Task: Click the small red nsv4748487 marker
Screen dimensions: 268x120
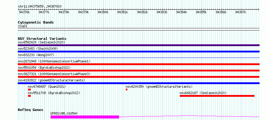Action: click(x=30, y=90)
